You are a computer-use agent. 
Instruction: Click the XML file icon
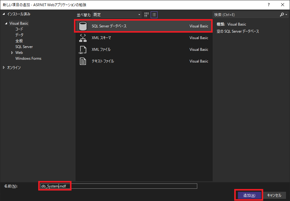click(83, 50)
